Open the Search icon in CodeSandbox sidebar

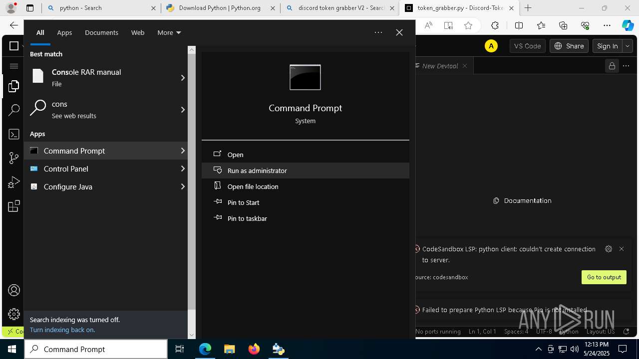(13, 110)
